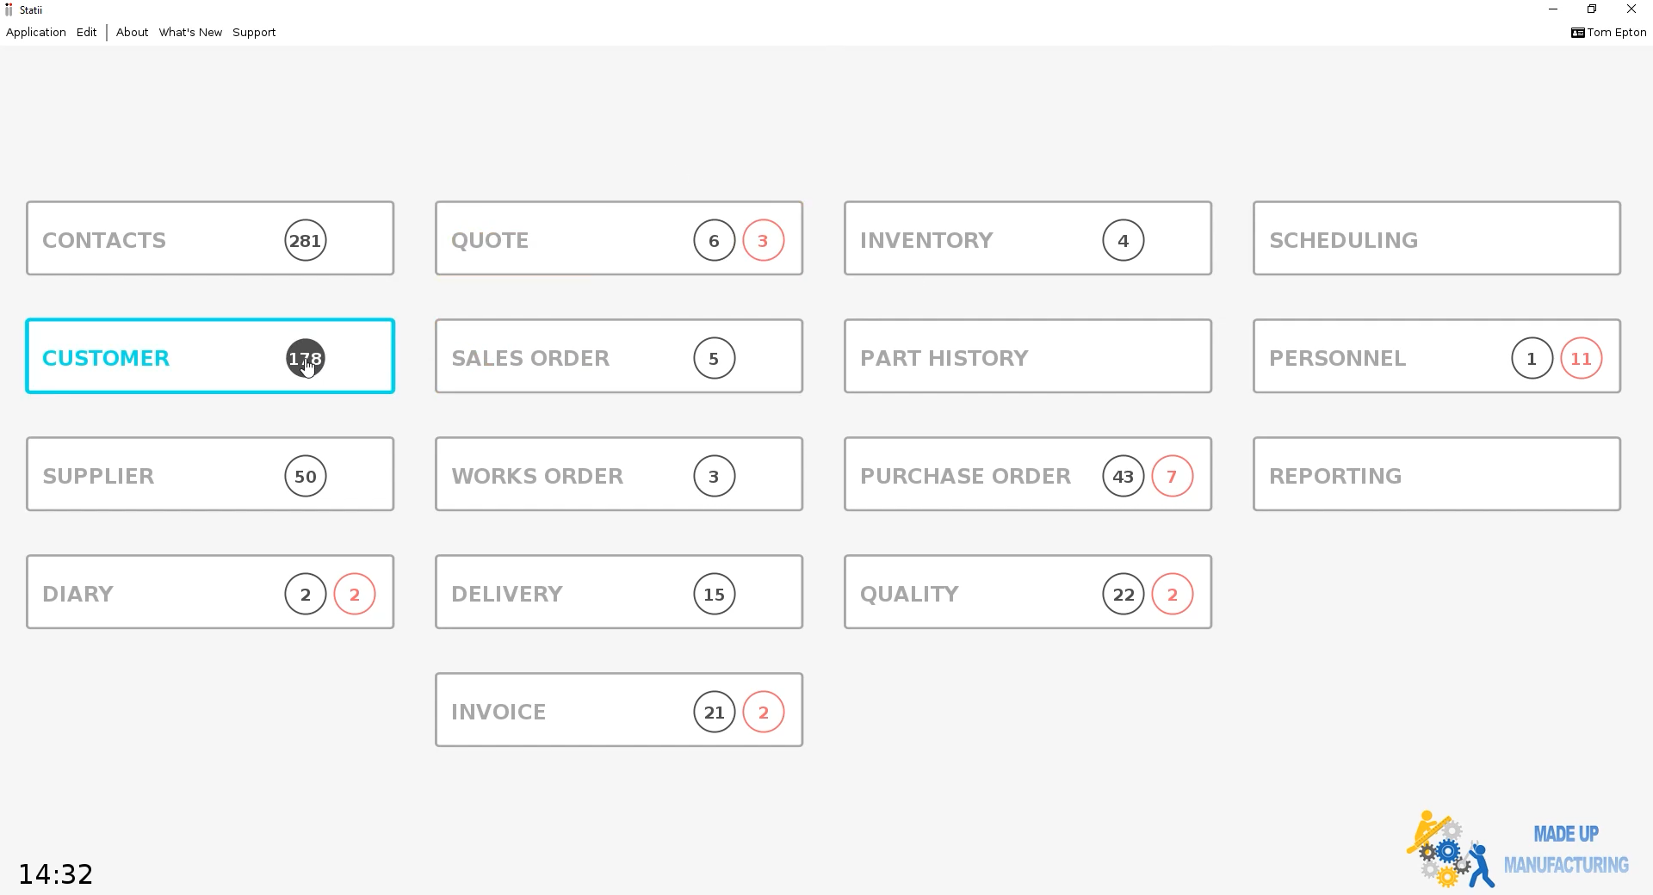The image size is (1653, 895).
Task: Open the Support menu
Action: point(254,33)
